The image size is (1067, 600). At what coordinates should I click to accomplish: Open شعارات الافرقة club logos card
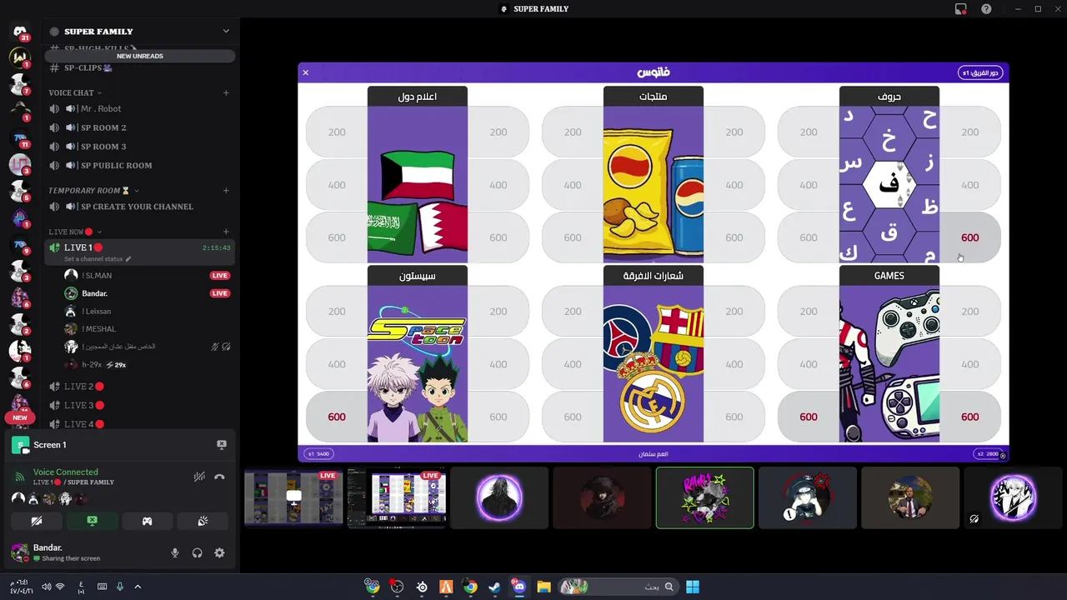click(654, 354)
